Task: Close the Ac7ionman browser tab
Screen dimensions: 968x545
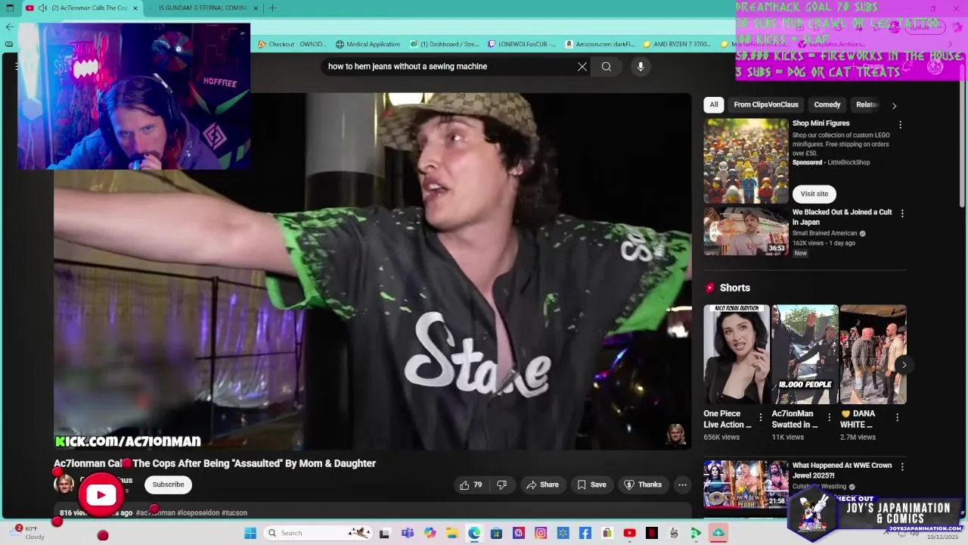Action: coord(135,8)
